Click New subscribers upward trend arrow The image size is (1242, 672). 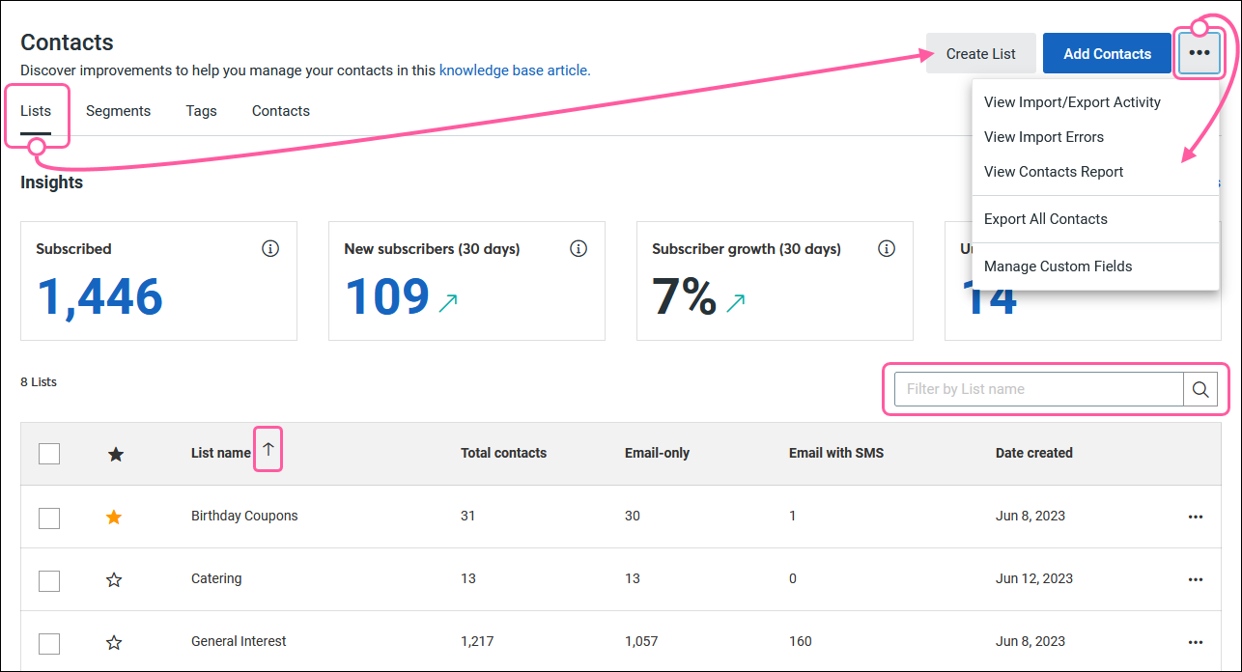[448, 303]
